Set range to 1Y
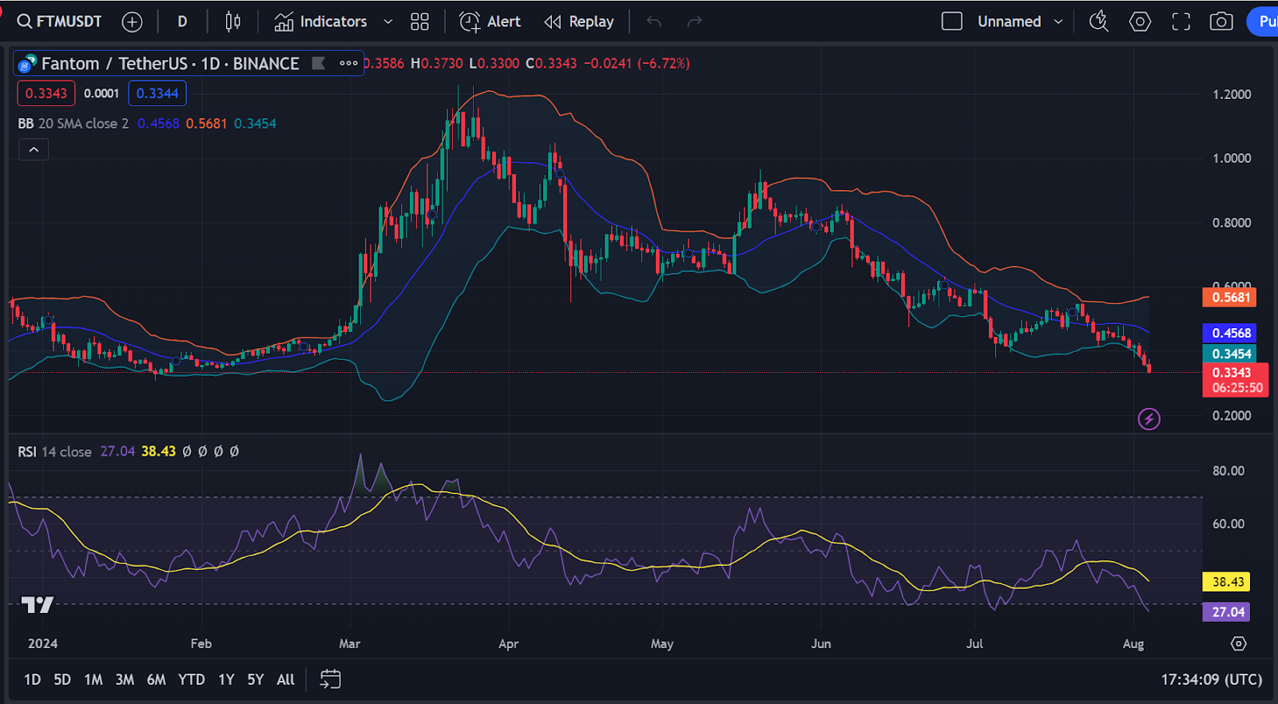Image resolution: width=1278 pixels, height=704 pixels. (x=226, y=679)
